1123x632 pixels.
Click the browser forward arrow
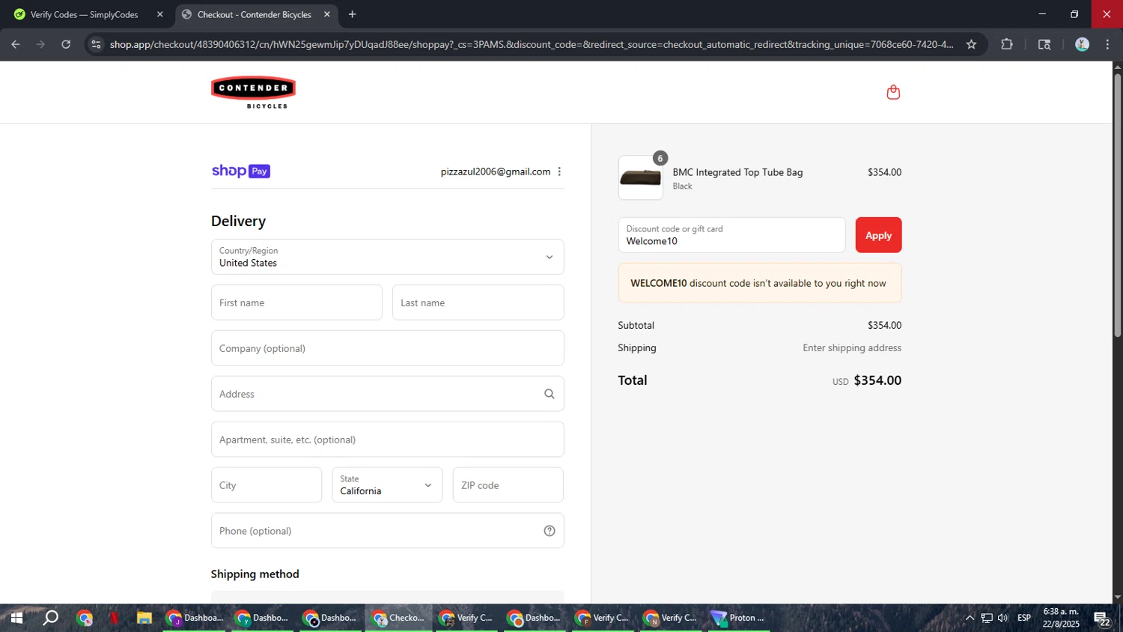coord(40,44)
